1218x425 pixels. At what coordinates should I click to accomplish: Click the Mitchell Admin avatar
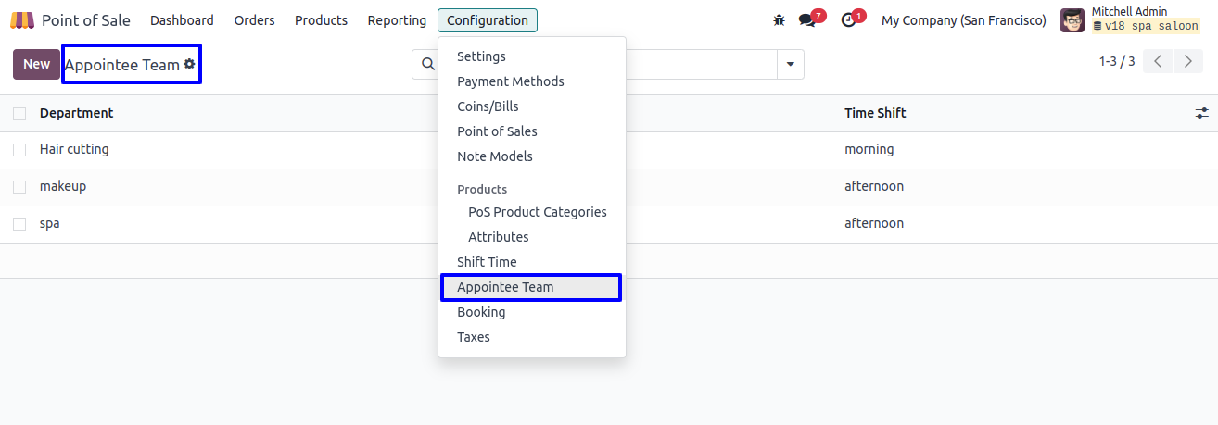coord(1072,20)
